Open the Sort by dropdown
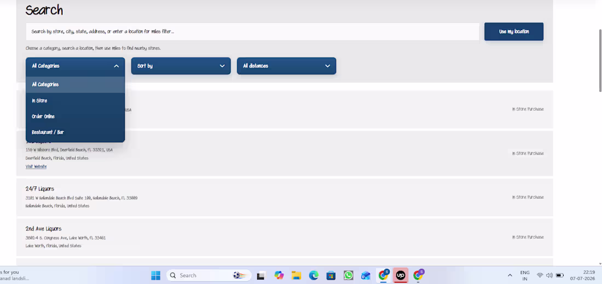The width and height of the screenshot is (602, 284). pos(181,66)
